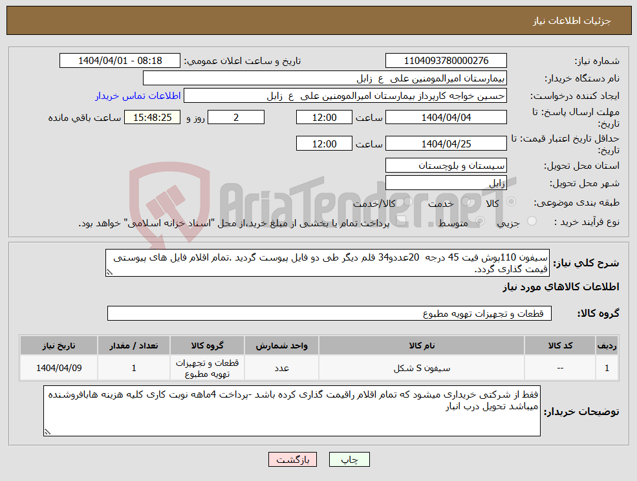637x481 pixels.
Task: Click the تاریخ نیاز column header
Action: [x=59, y=345]
